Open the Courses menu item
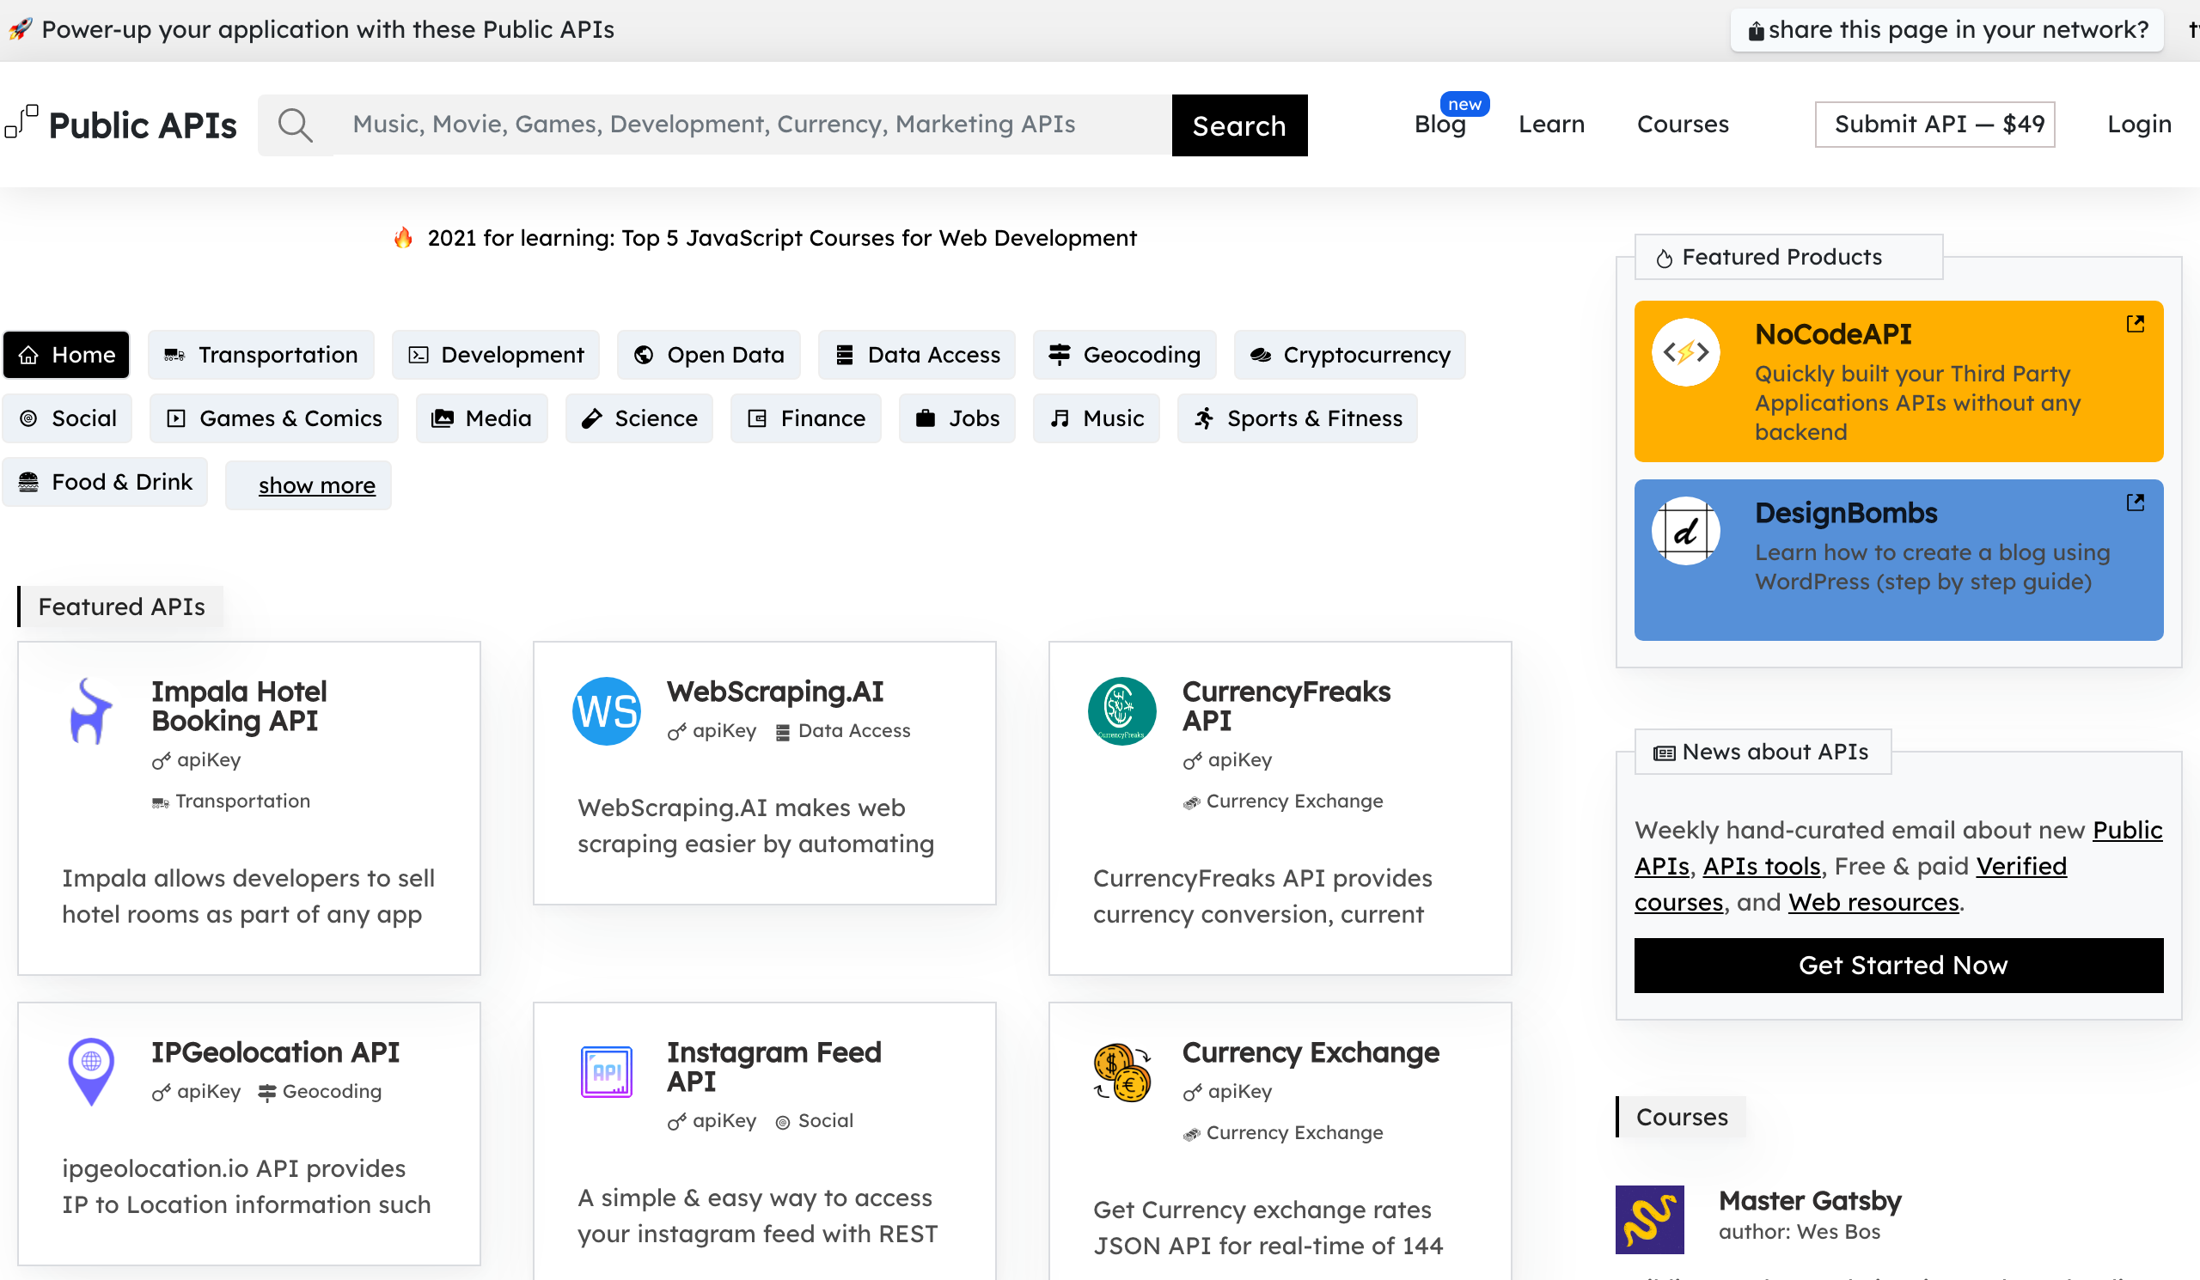Screen dimensions: 2200x1280 1683,124
